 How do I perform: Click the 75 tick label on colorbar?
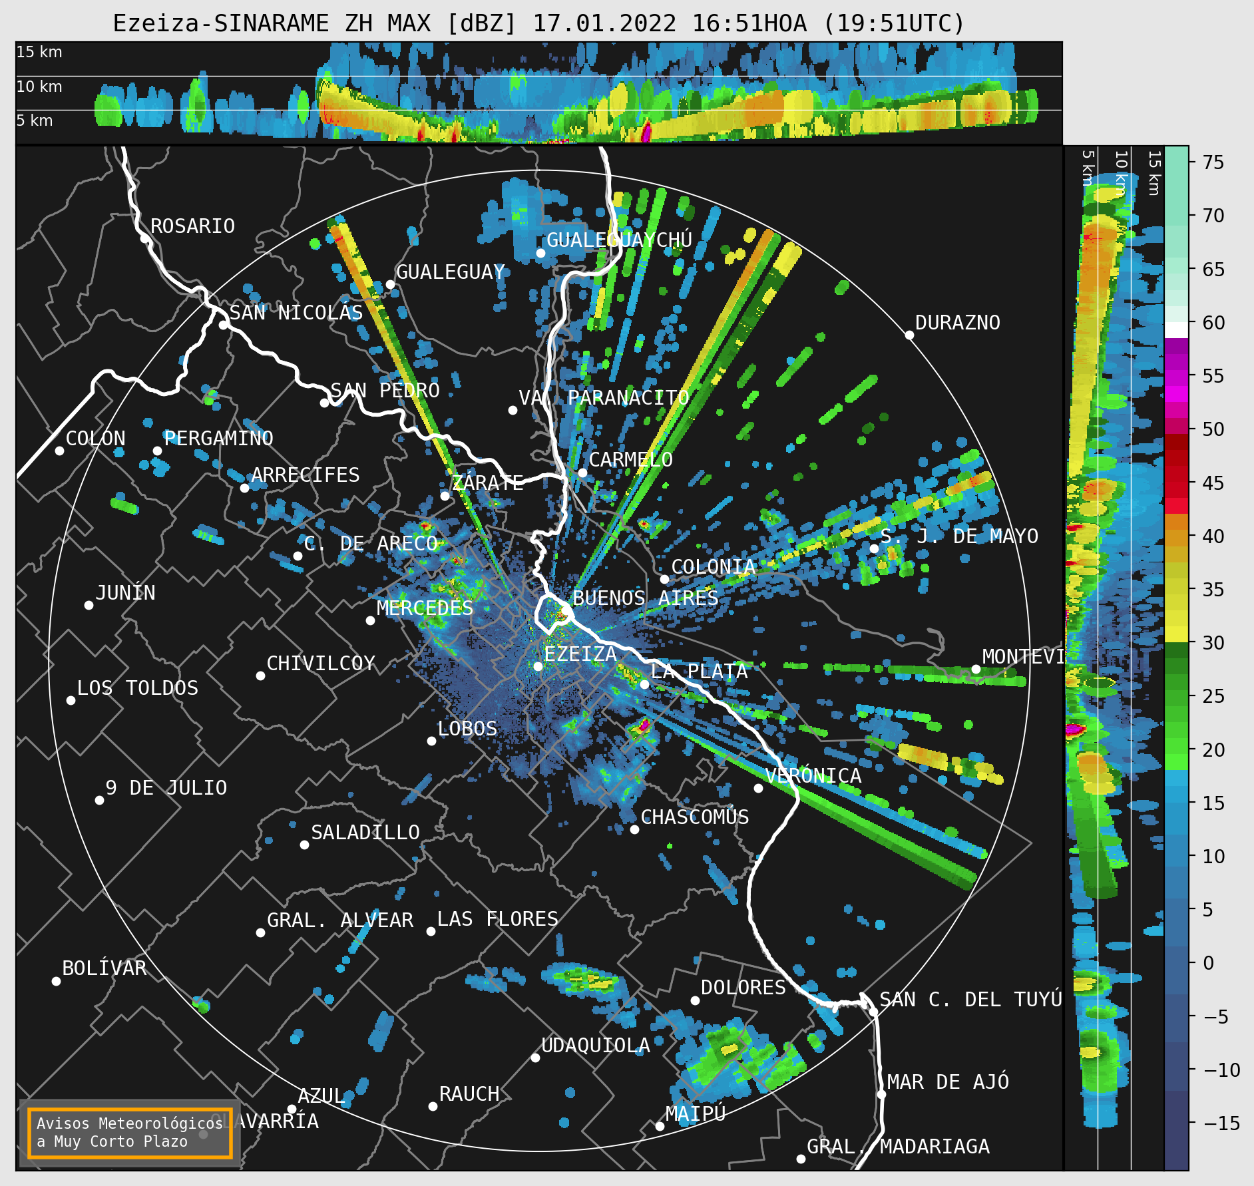[x=1213, y=162]
